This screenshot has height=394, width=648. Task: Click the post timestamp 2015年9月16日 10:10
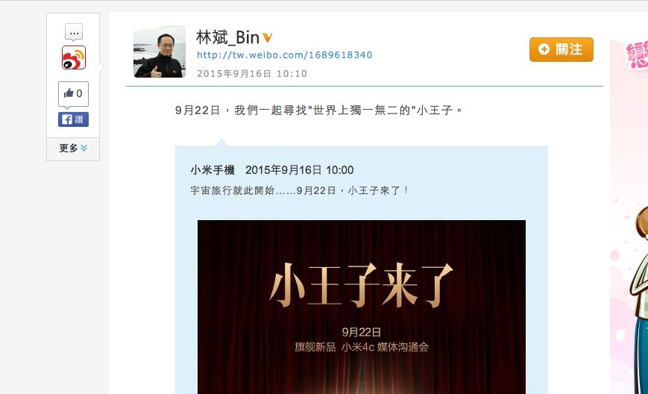[x=252, y=74]
